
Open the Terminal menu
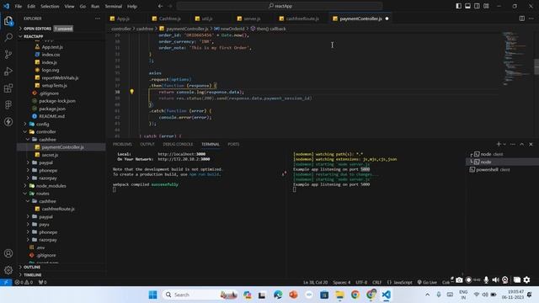[114, 6]
